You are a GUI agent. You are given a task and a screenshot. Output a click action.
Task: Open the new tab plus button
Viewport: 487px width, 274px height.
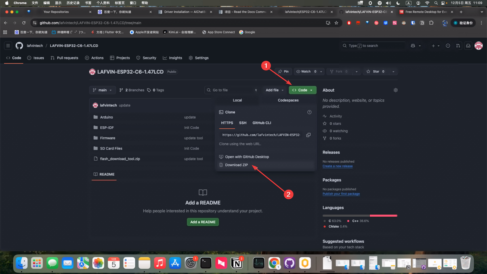[461, 12]
